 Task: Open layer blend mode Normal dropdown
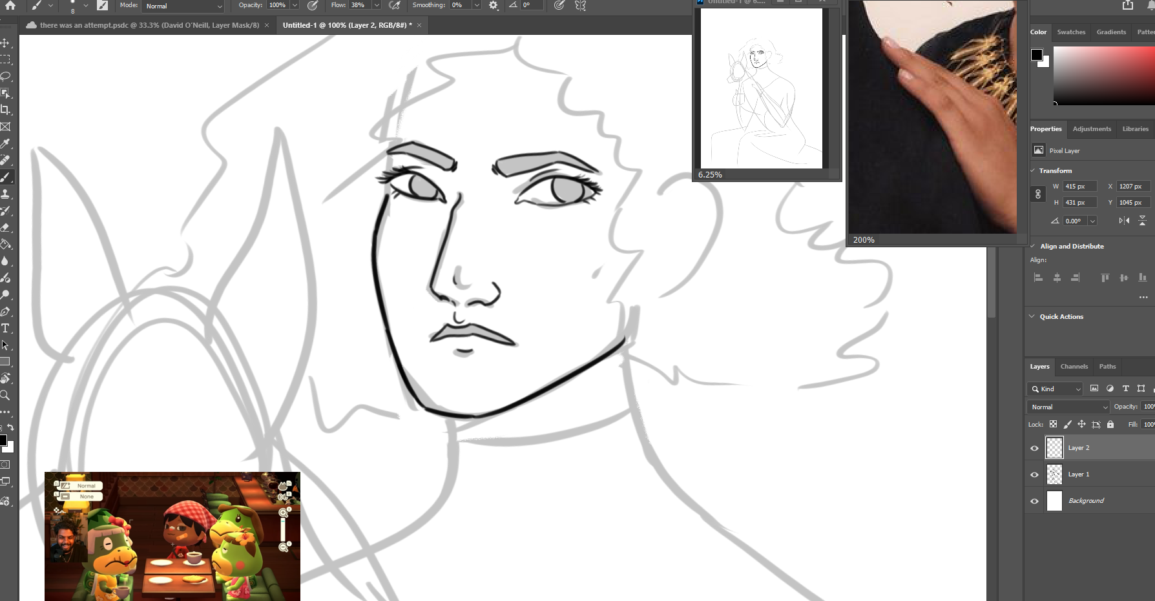[x=1068, y=407]
